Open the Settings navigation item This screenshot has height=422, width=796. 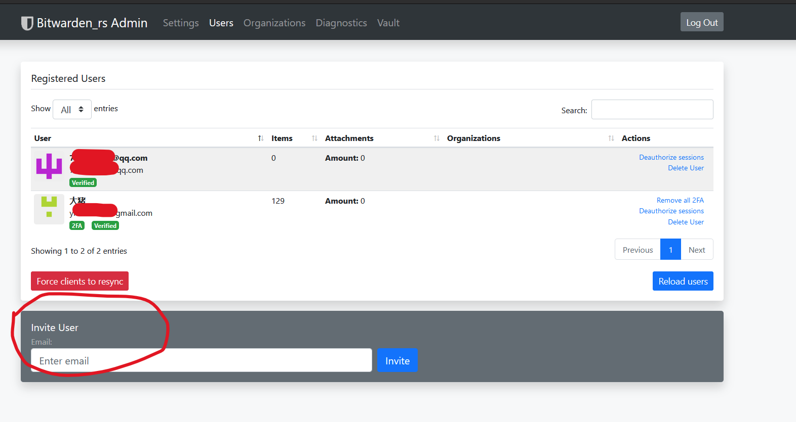point(181,23)
